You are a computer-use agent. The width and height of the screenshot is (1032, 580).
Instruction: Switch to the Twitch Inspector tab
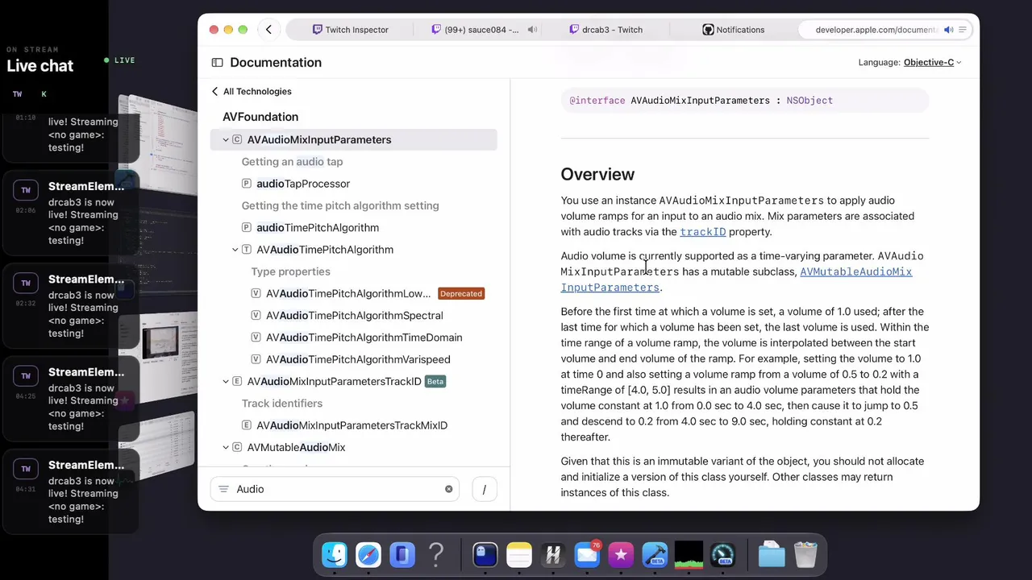(x=350, y=30)
